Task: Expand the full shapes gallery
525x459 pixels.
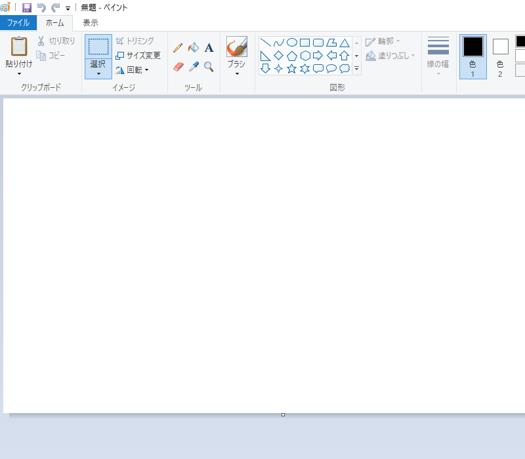Action: 356,69
